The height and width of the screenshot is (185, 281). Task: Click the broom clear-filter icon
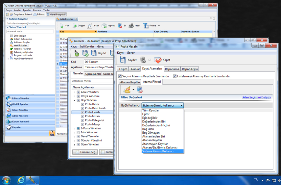tap(127, 90)
